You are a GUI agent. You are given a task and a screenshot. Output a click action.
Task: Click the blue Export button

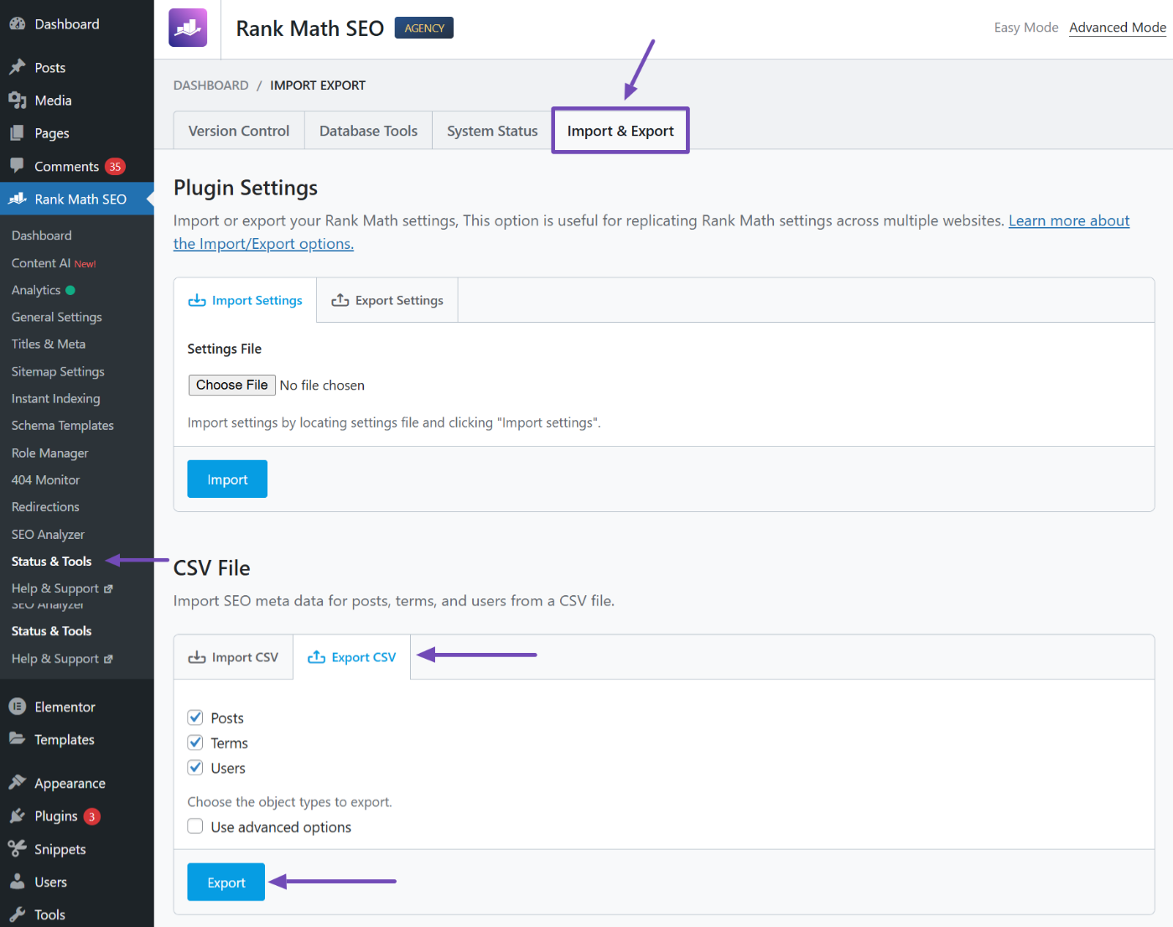click(226, 883)
